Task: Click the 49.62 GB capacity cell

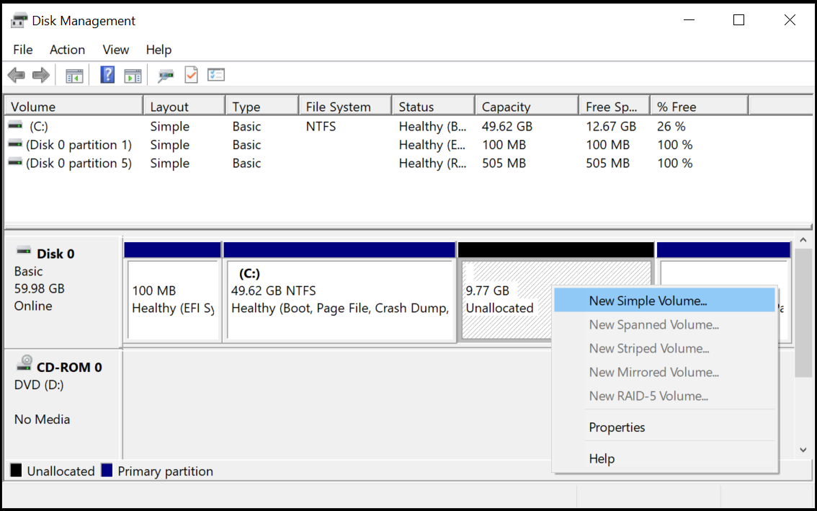Action: (507, 126)
